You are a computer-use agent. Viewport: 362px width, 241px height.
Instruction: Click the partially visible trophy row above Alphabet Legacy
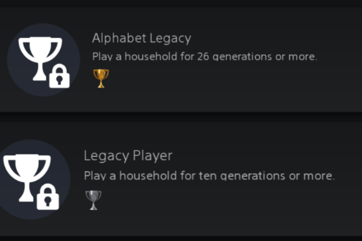pos(181,3)
